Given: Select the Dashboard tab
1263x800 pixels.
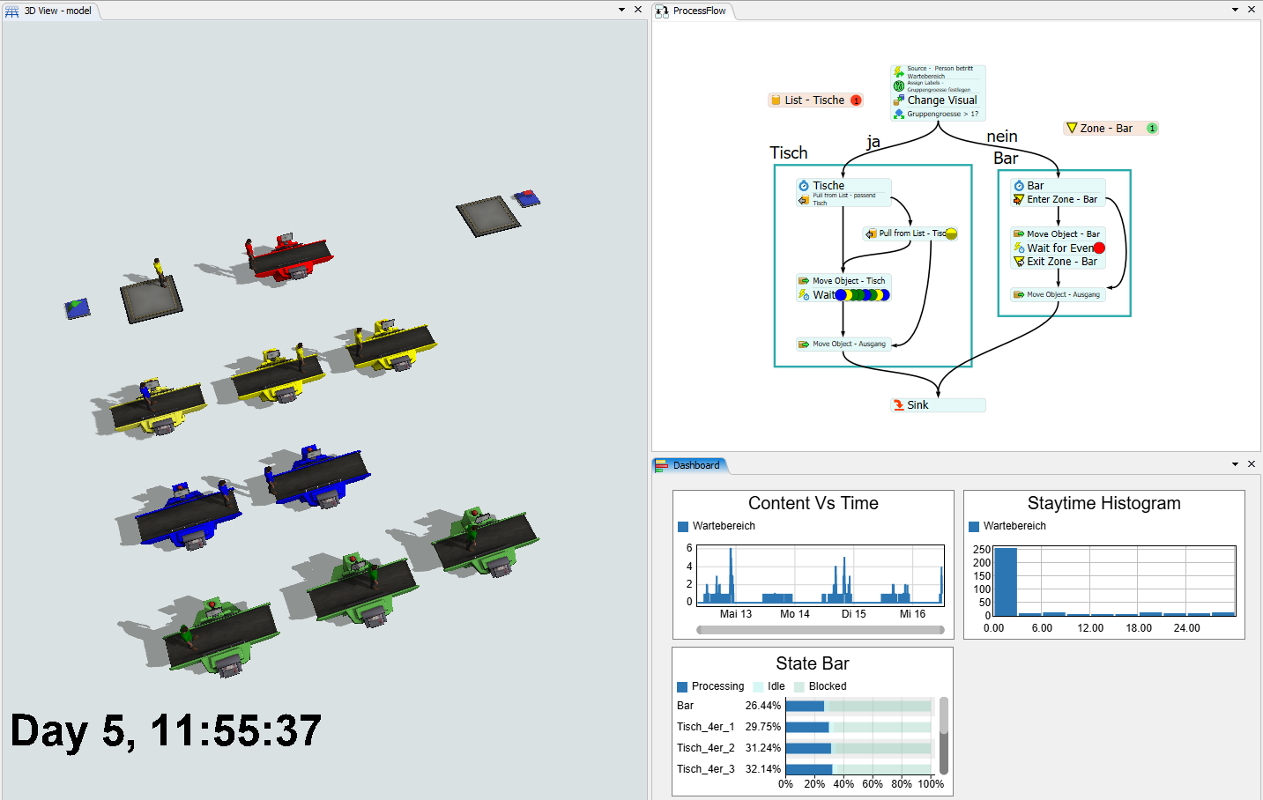Looking at the screenshot, I should [x=689, y=465].
